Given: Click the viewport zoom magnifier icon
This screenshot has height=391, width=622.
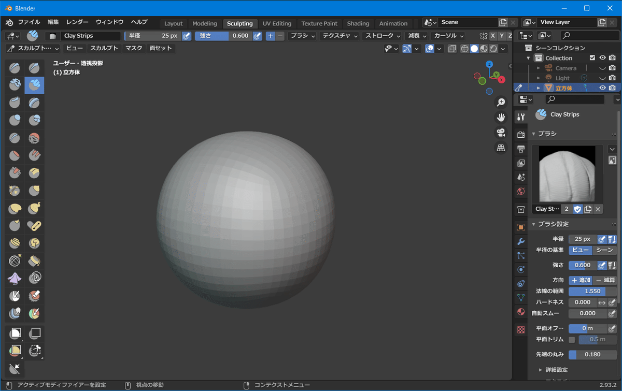Looking at the screenshot, I should tap(501, 103).
